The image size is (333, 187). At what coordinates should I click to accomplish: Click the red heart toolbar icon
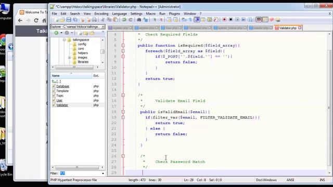coord(272,20)
